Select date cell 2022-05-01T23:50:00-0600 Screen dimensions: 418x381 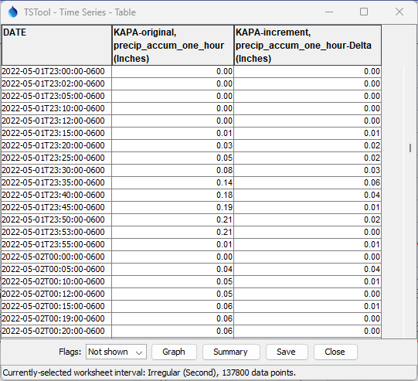(56, 219)
